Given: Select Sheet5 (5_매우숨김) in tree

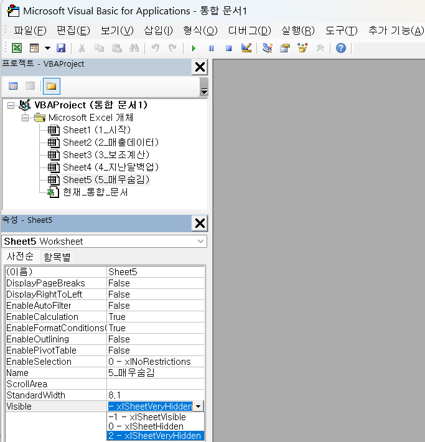Looking at the screenshot, I should 106,179.
